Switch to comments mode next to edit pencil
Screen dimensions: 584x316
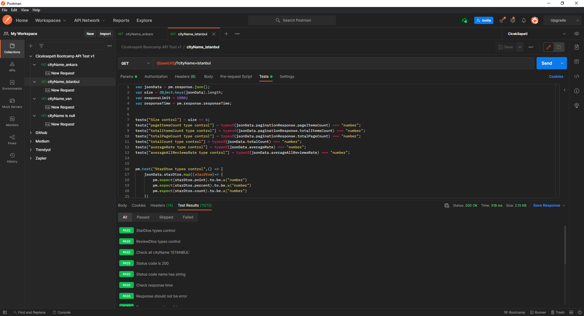(x=558, y=47)
